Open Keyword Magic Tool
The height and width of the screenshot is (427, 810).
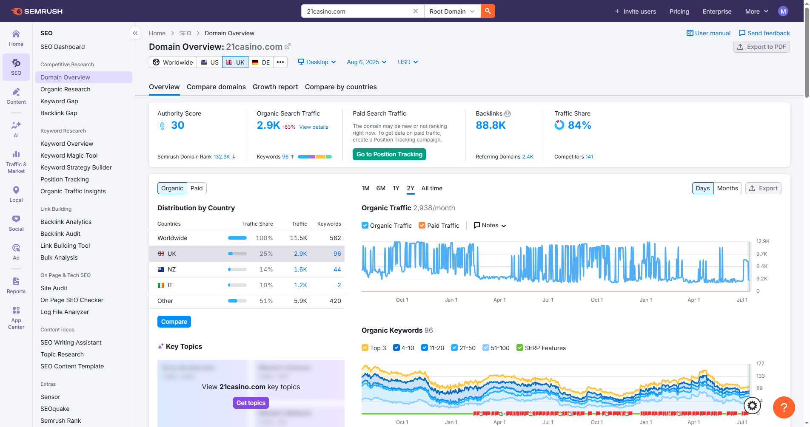click(x=69, y=156)
